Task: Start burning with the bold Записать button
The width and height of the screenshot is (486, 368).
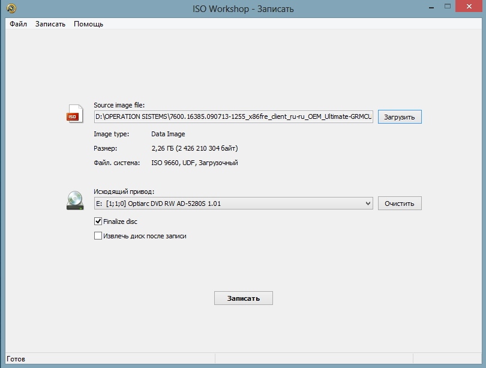Action: click(244, 298)
